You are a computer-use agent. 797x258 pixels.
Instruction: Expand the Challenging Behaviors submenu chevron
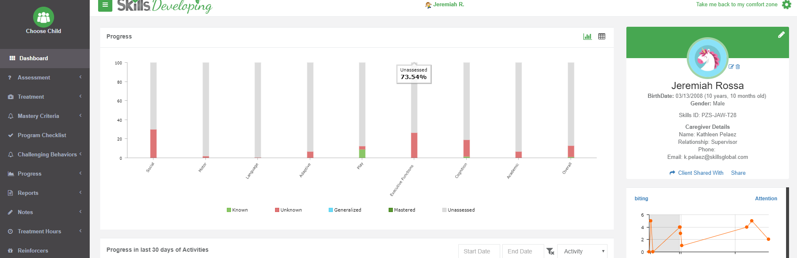click(x=80, y=154)
